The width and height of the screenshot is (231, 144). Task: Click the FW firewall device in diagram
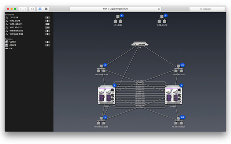click(140, 44)
